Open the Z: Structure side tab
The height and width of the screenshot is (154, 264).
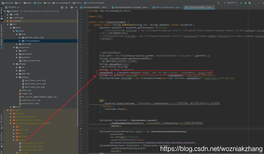(x=2, y=121)
